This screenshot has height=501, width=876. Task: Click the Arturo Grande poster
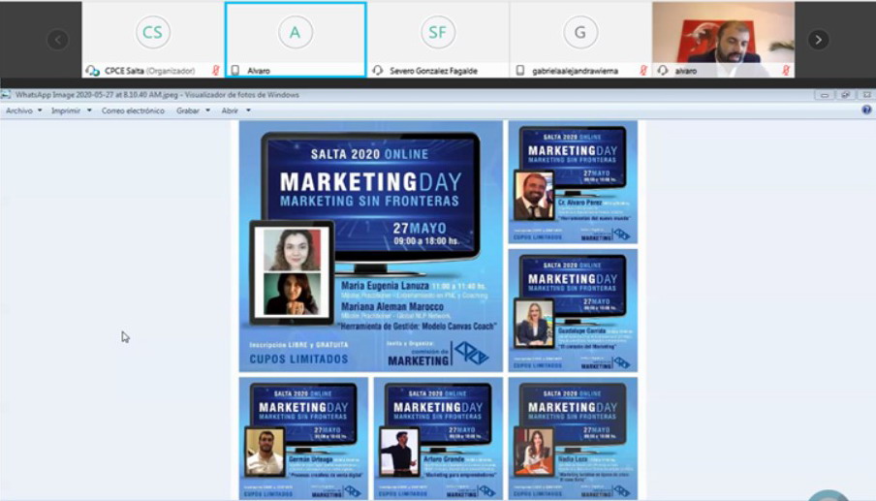point(438,438)
